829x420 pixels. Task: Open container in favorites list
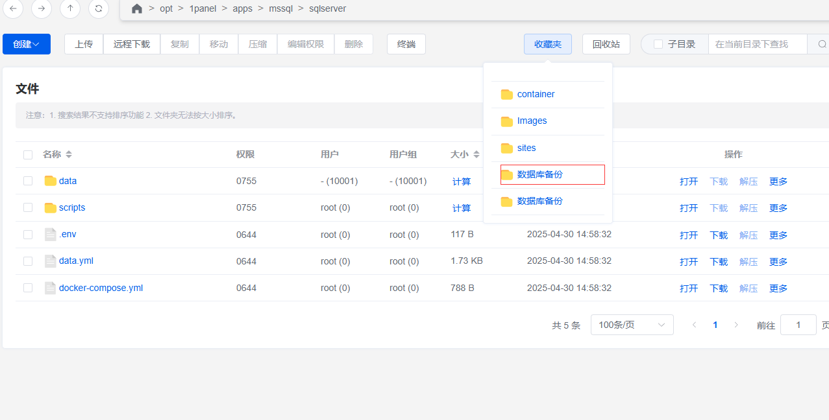click(536, 94)
